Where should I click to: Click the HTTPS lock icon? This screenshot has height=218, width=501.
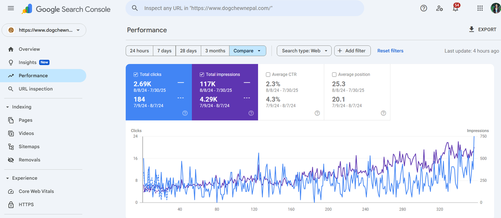(11, 205)
